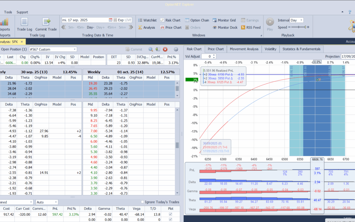Decrease playback speed with the minus icon
355x222 pixels.
pyautogui.click(x=289, y=27)
